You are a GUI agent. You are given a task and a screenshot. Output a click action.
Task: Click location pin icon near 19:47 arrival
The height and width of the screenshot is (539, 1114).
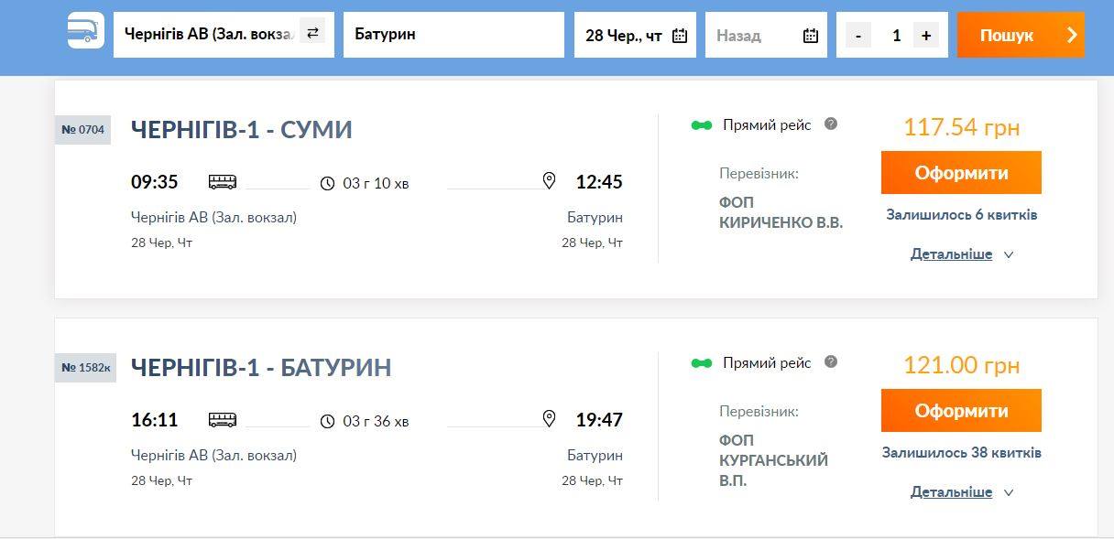tap(549, 419)
